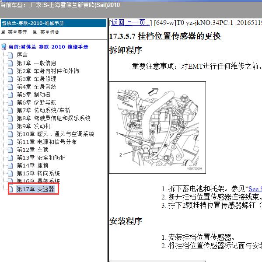Click page icon next to 第7章 传动系统/车桥
This screenshot has height=262, width=262.
click(10, 110)
